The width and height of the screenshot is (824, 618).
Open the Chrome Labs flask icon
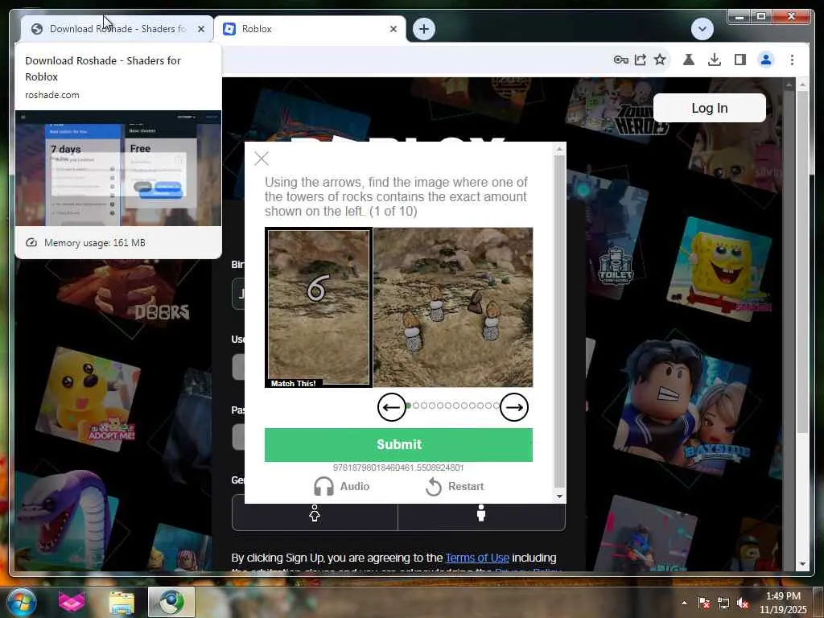click(x=689, y=60)
